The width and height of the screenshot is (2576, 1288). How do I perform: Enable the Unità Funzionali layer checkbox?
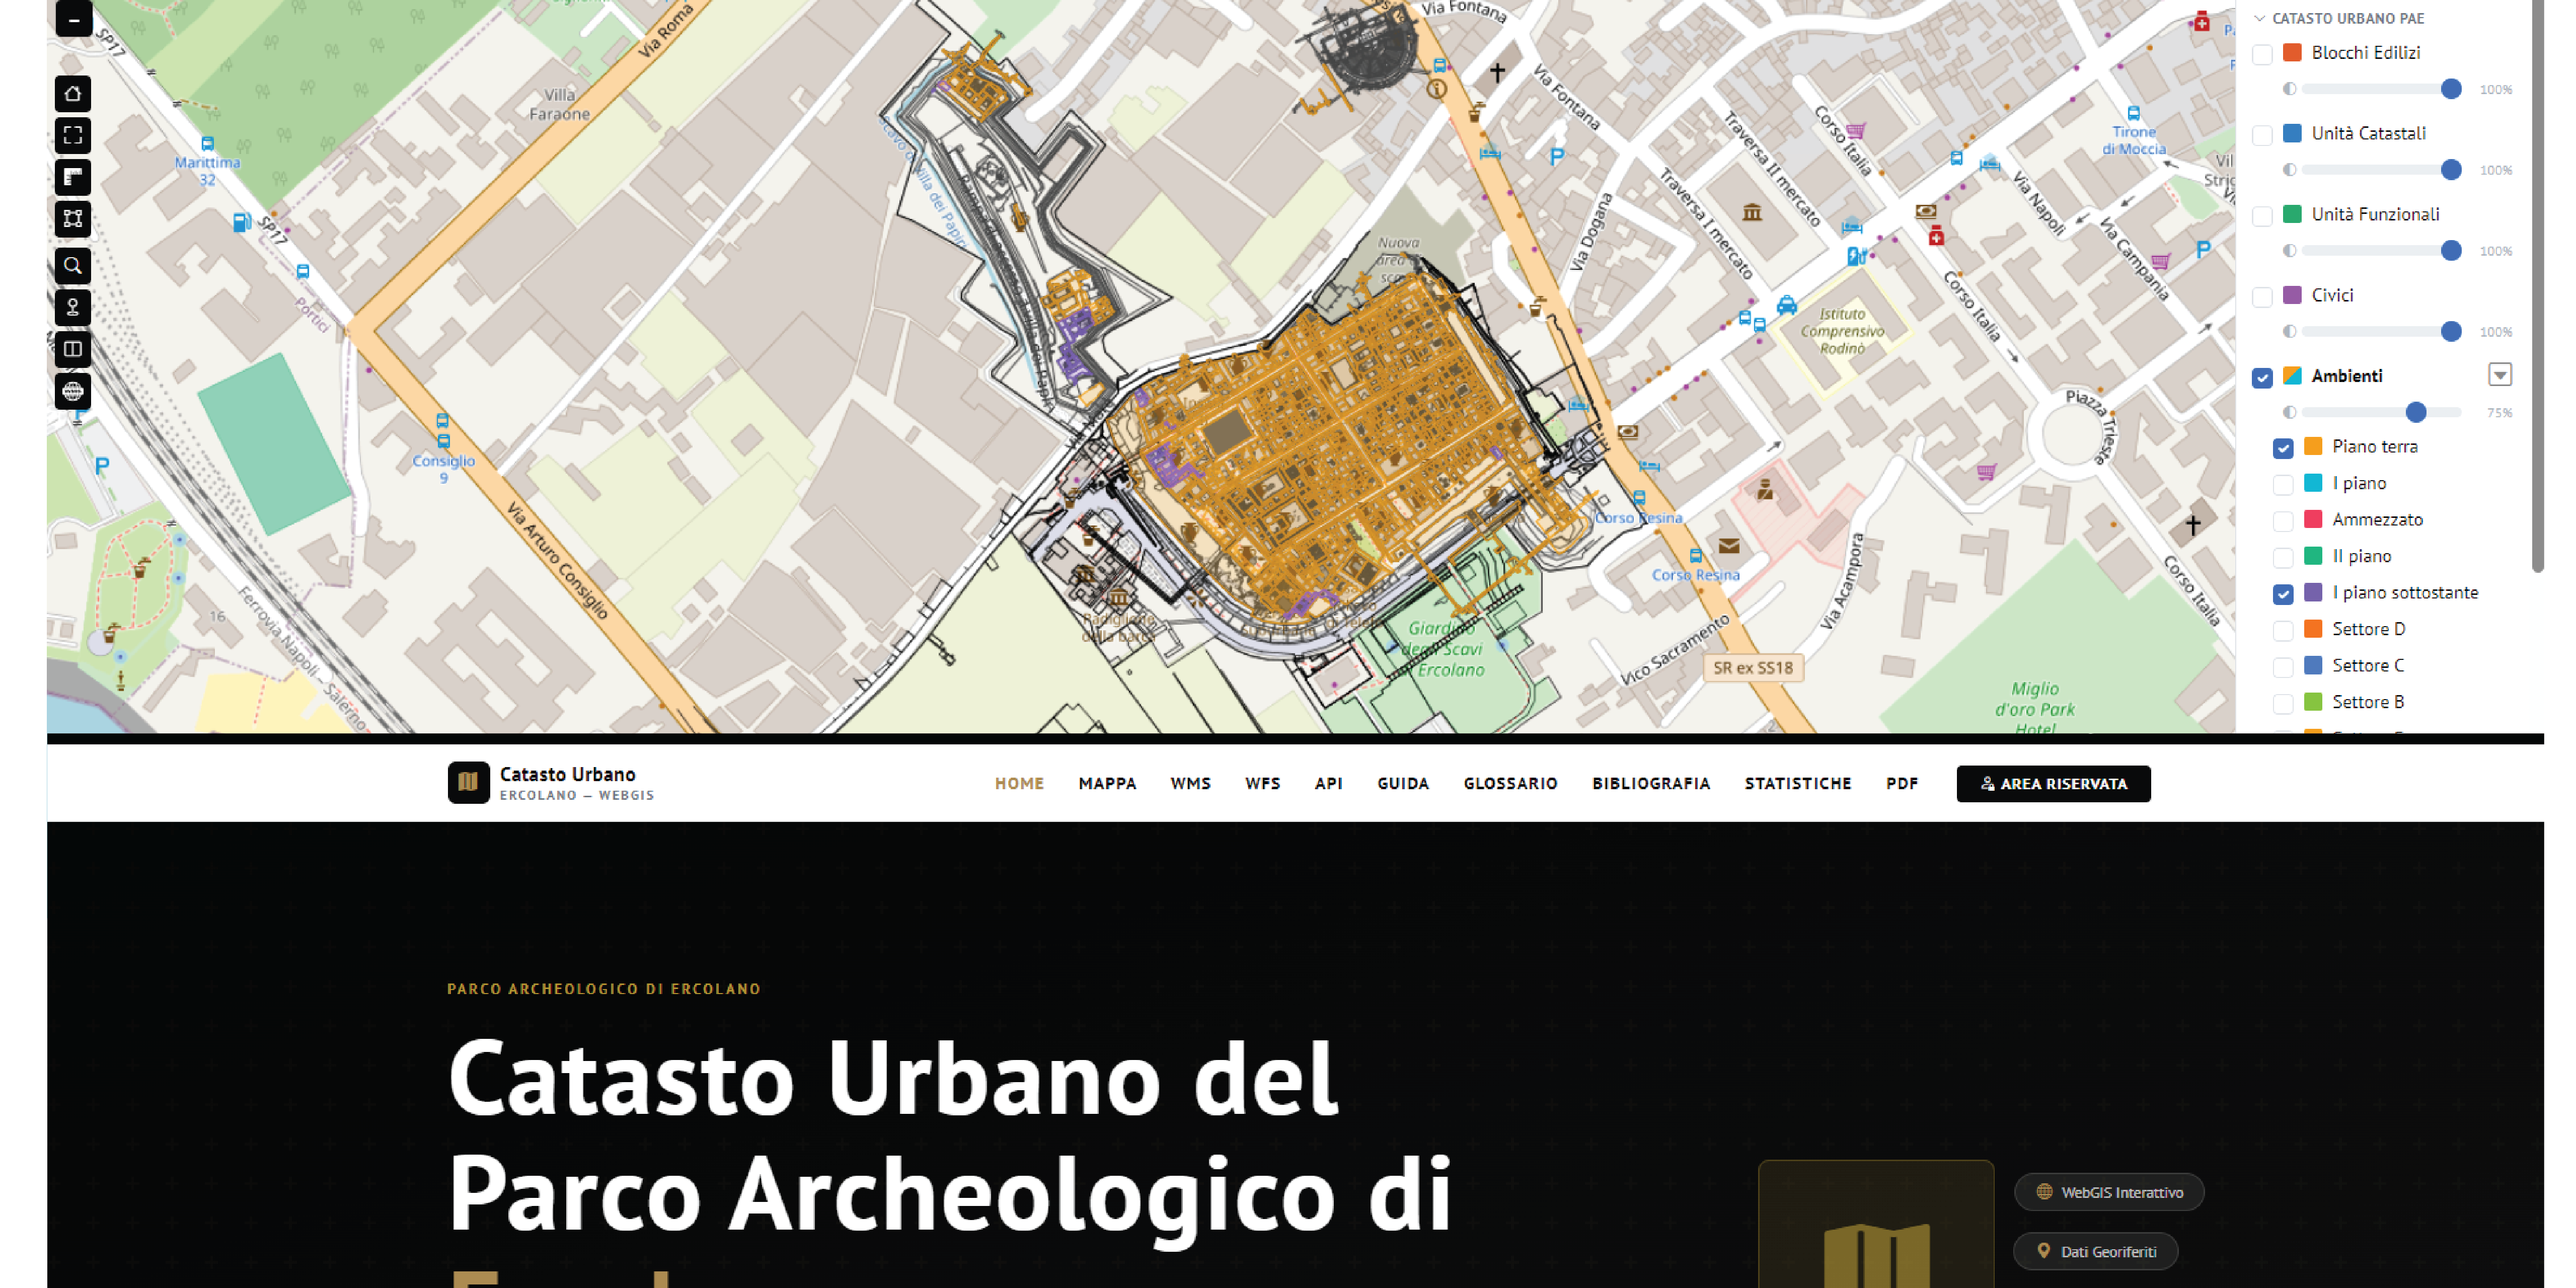(x=2262, y=216)
